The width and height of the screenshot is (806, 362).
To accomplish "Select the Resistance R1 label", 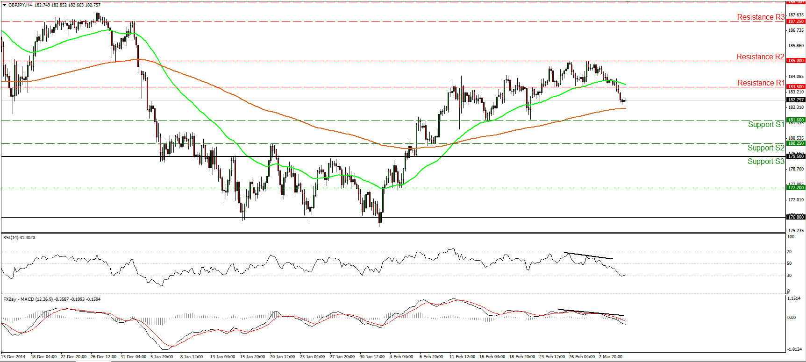I will pyautogui.click(x=761, y=83).
